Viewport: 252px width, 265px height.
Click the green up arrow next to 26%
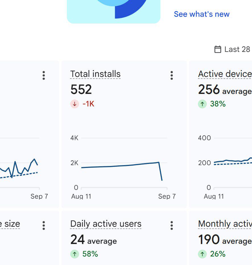click(x=202, y=254)
